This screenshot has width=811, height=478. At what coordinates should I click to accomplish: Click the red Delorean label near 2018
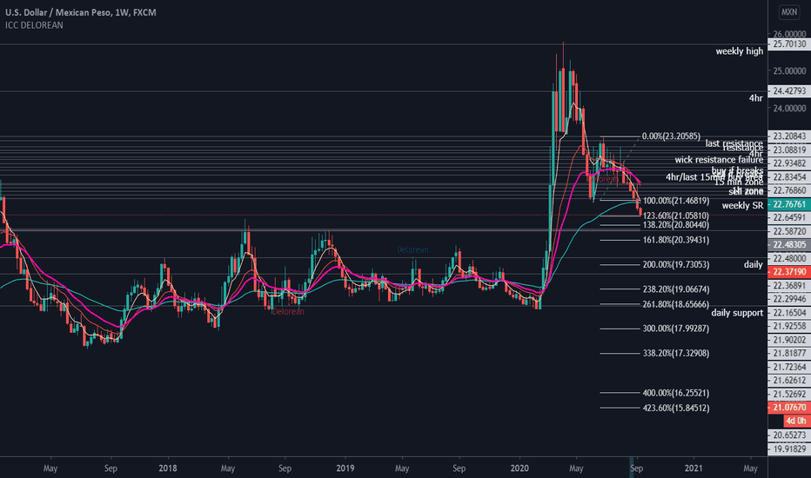[288, 312]
